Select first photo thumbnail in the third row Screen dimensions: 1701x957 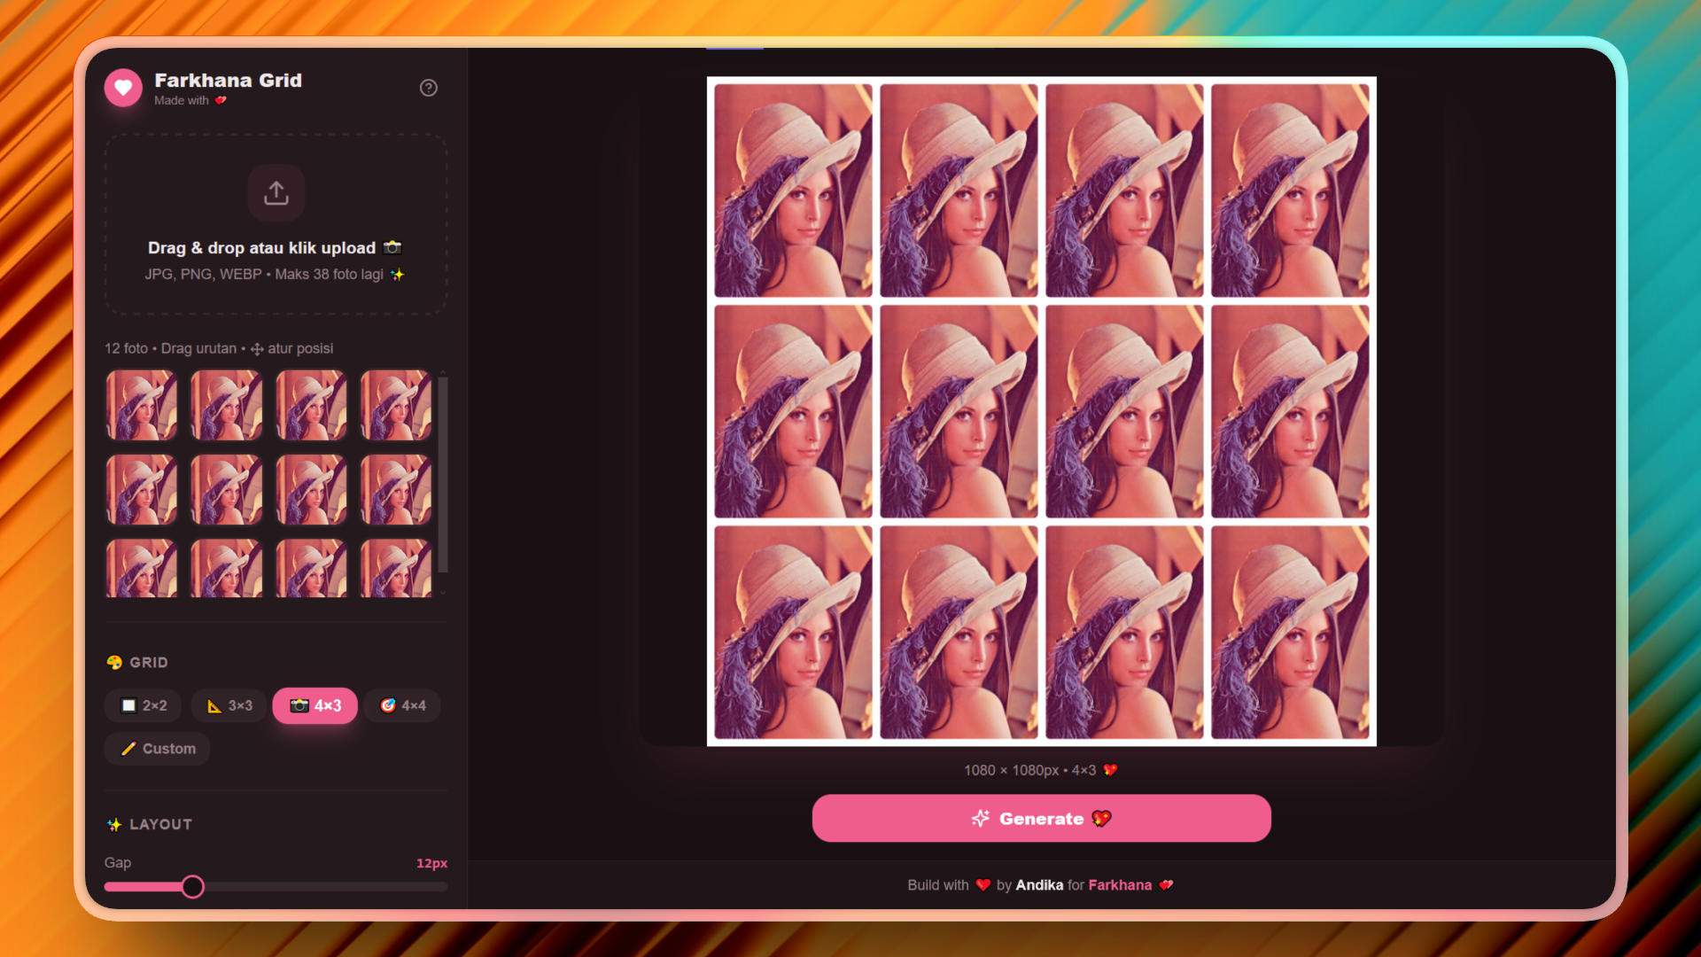(142, 569)
